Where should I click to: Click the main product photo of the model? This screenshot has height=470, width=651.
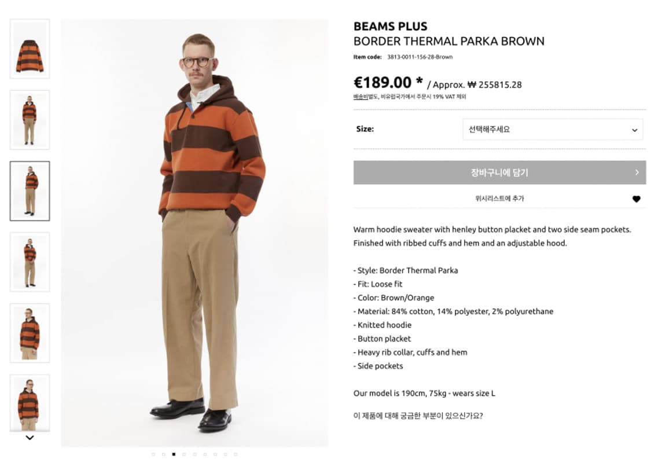194,232
